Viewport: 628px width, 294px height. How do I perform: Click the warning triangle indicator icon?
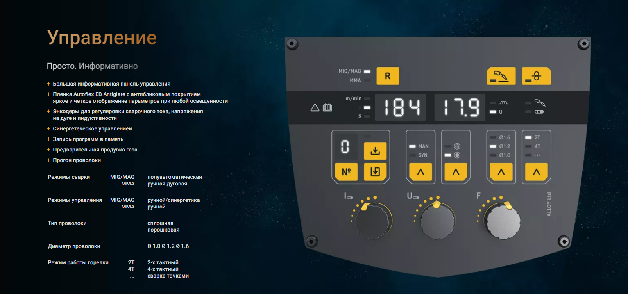coord(315,108)
